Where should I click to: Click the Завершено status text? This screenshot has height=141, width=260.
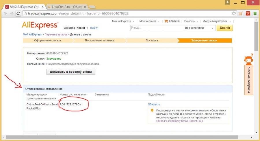pos(54,58)
